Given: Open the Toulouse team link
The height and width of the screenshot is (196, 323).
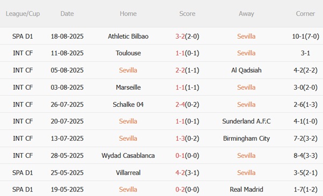Looking at the screenshot, I should tap(128, 53).
